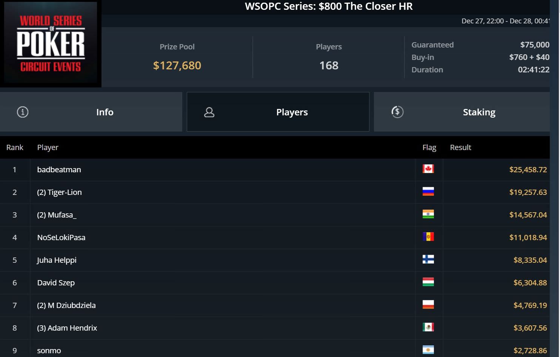
Task: Select player NoSeLokiPasa
Action: coord(61,237)
